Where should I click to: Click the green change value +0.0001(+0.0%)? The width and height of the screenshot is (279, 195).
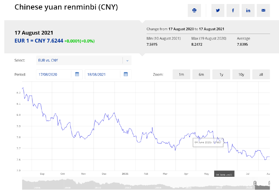[79, 41]
